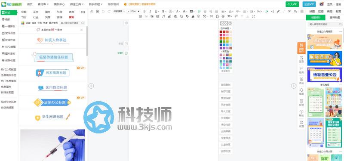Open the font family dropdown
Image resolution: width=344 pixels, height=161 pixels.
click(x=120, y=11)
